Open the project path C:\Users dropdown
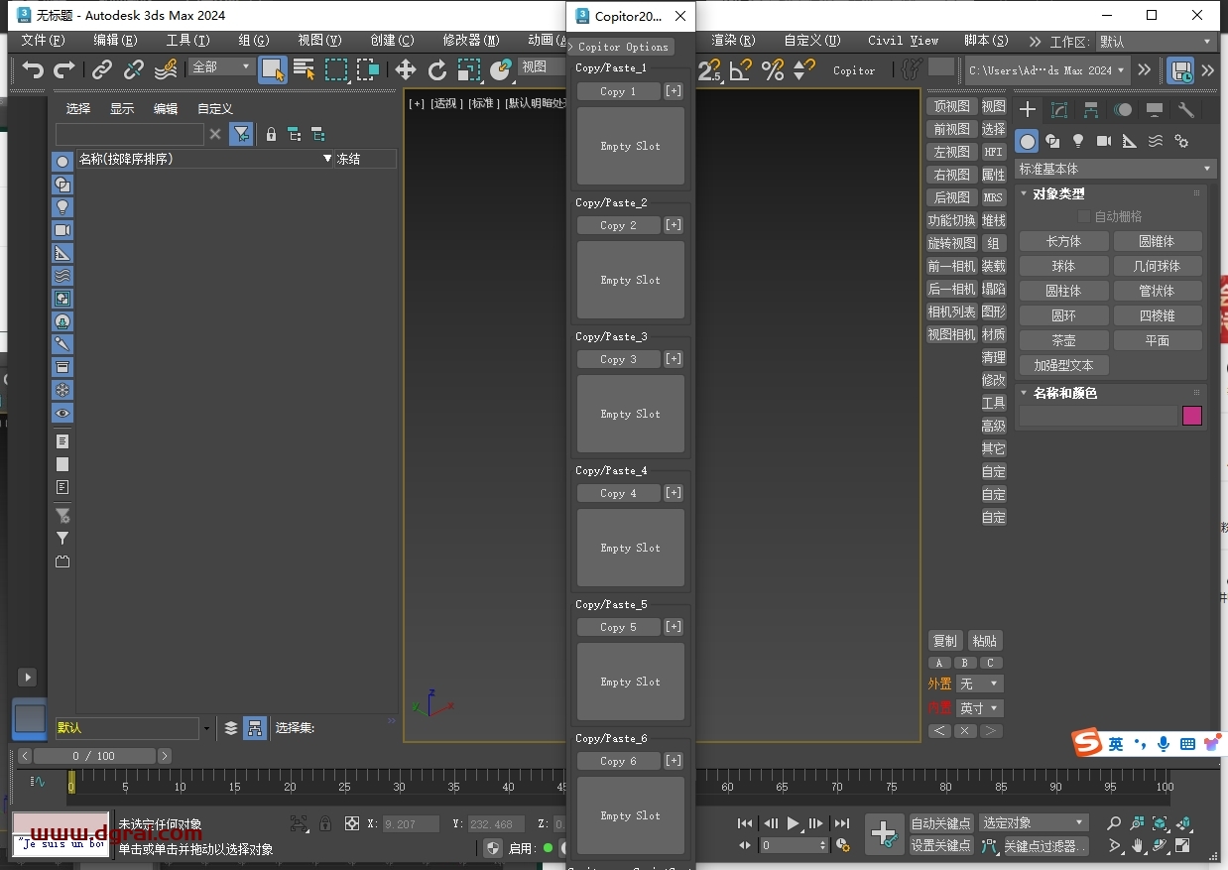Viewport: 1228px width, 870px height. coord(1047,70)
